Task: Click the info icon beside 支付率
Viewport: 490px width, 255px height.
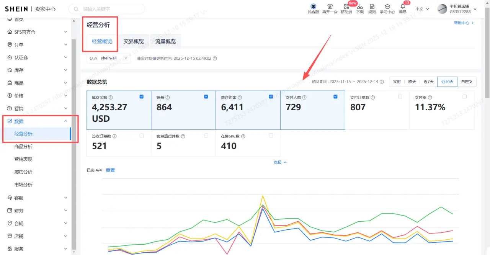Action: click(x=430, y=98)
